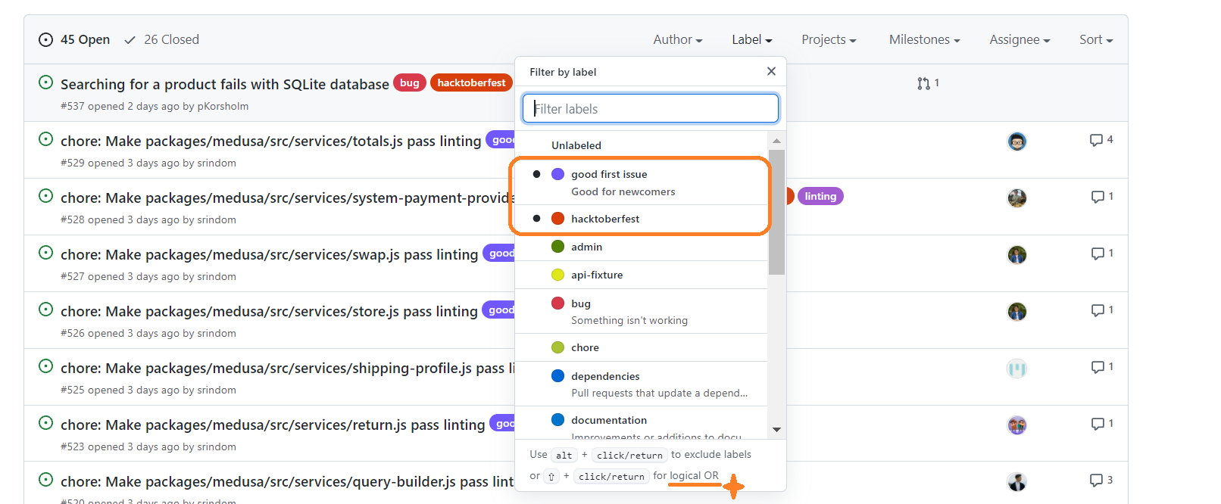Select the dependencies label
The height and width of the screenshot is (504, 1221).
(x=642, y=384)
